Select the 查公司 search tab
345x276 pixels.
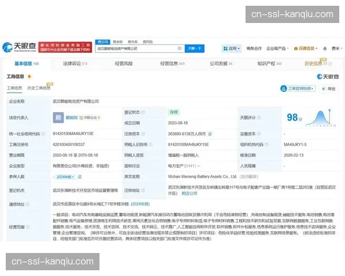(102, 41)
